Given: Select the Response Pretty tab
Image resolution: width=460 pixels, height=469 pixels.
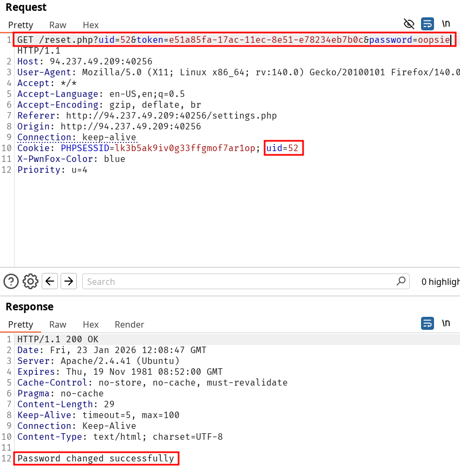Looking at the screenshot, I should 21,324.
